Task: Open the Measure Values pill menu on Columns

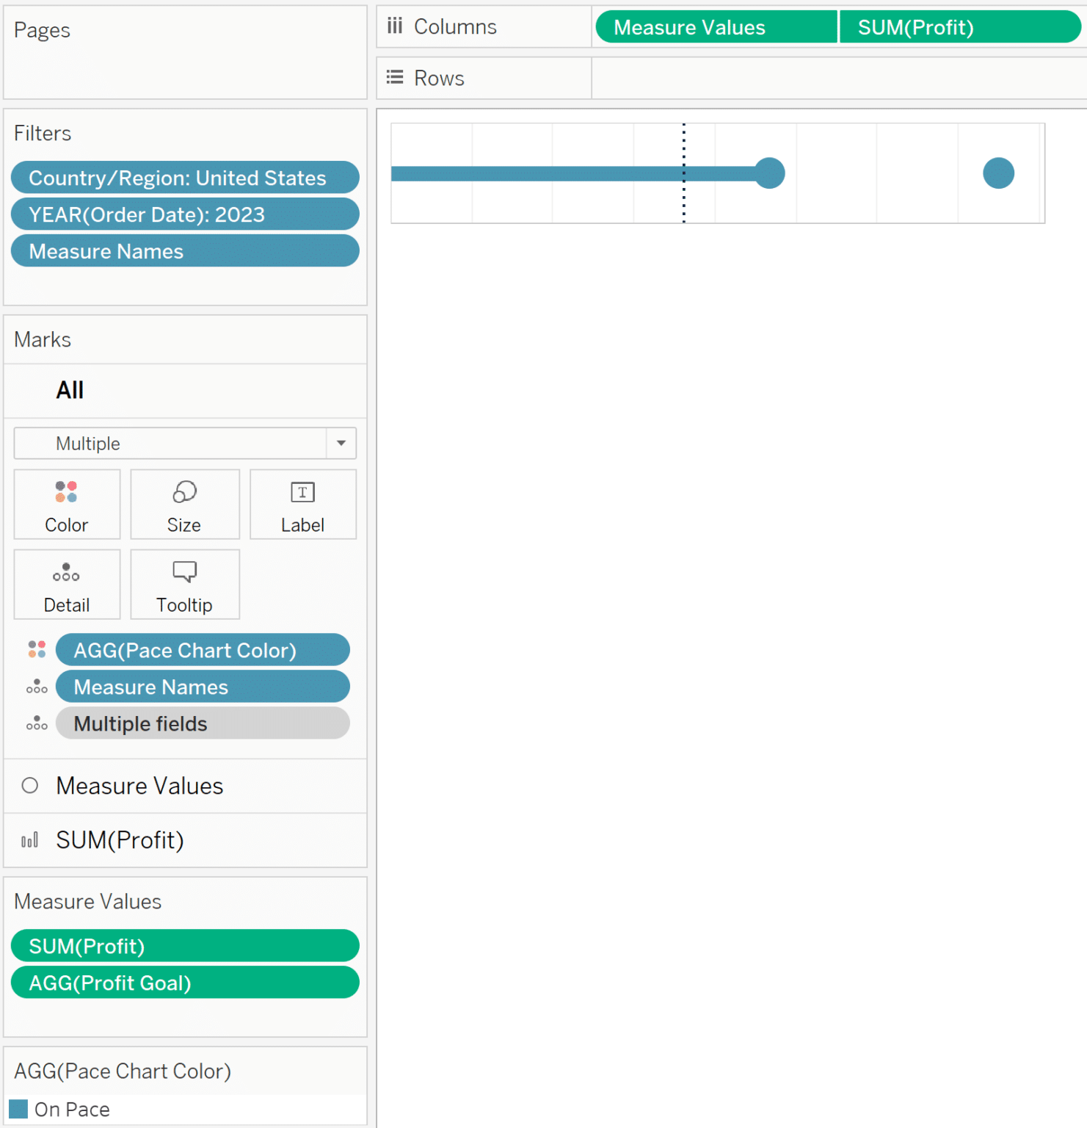Action: 715,26
